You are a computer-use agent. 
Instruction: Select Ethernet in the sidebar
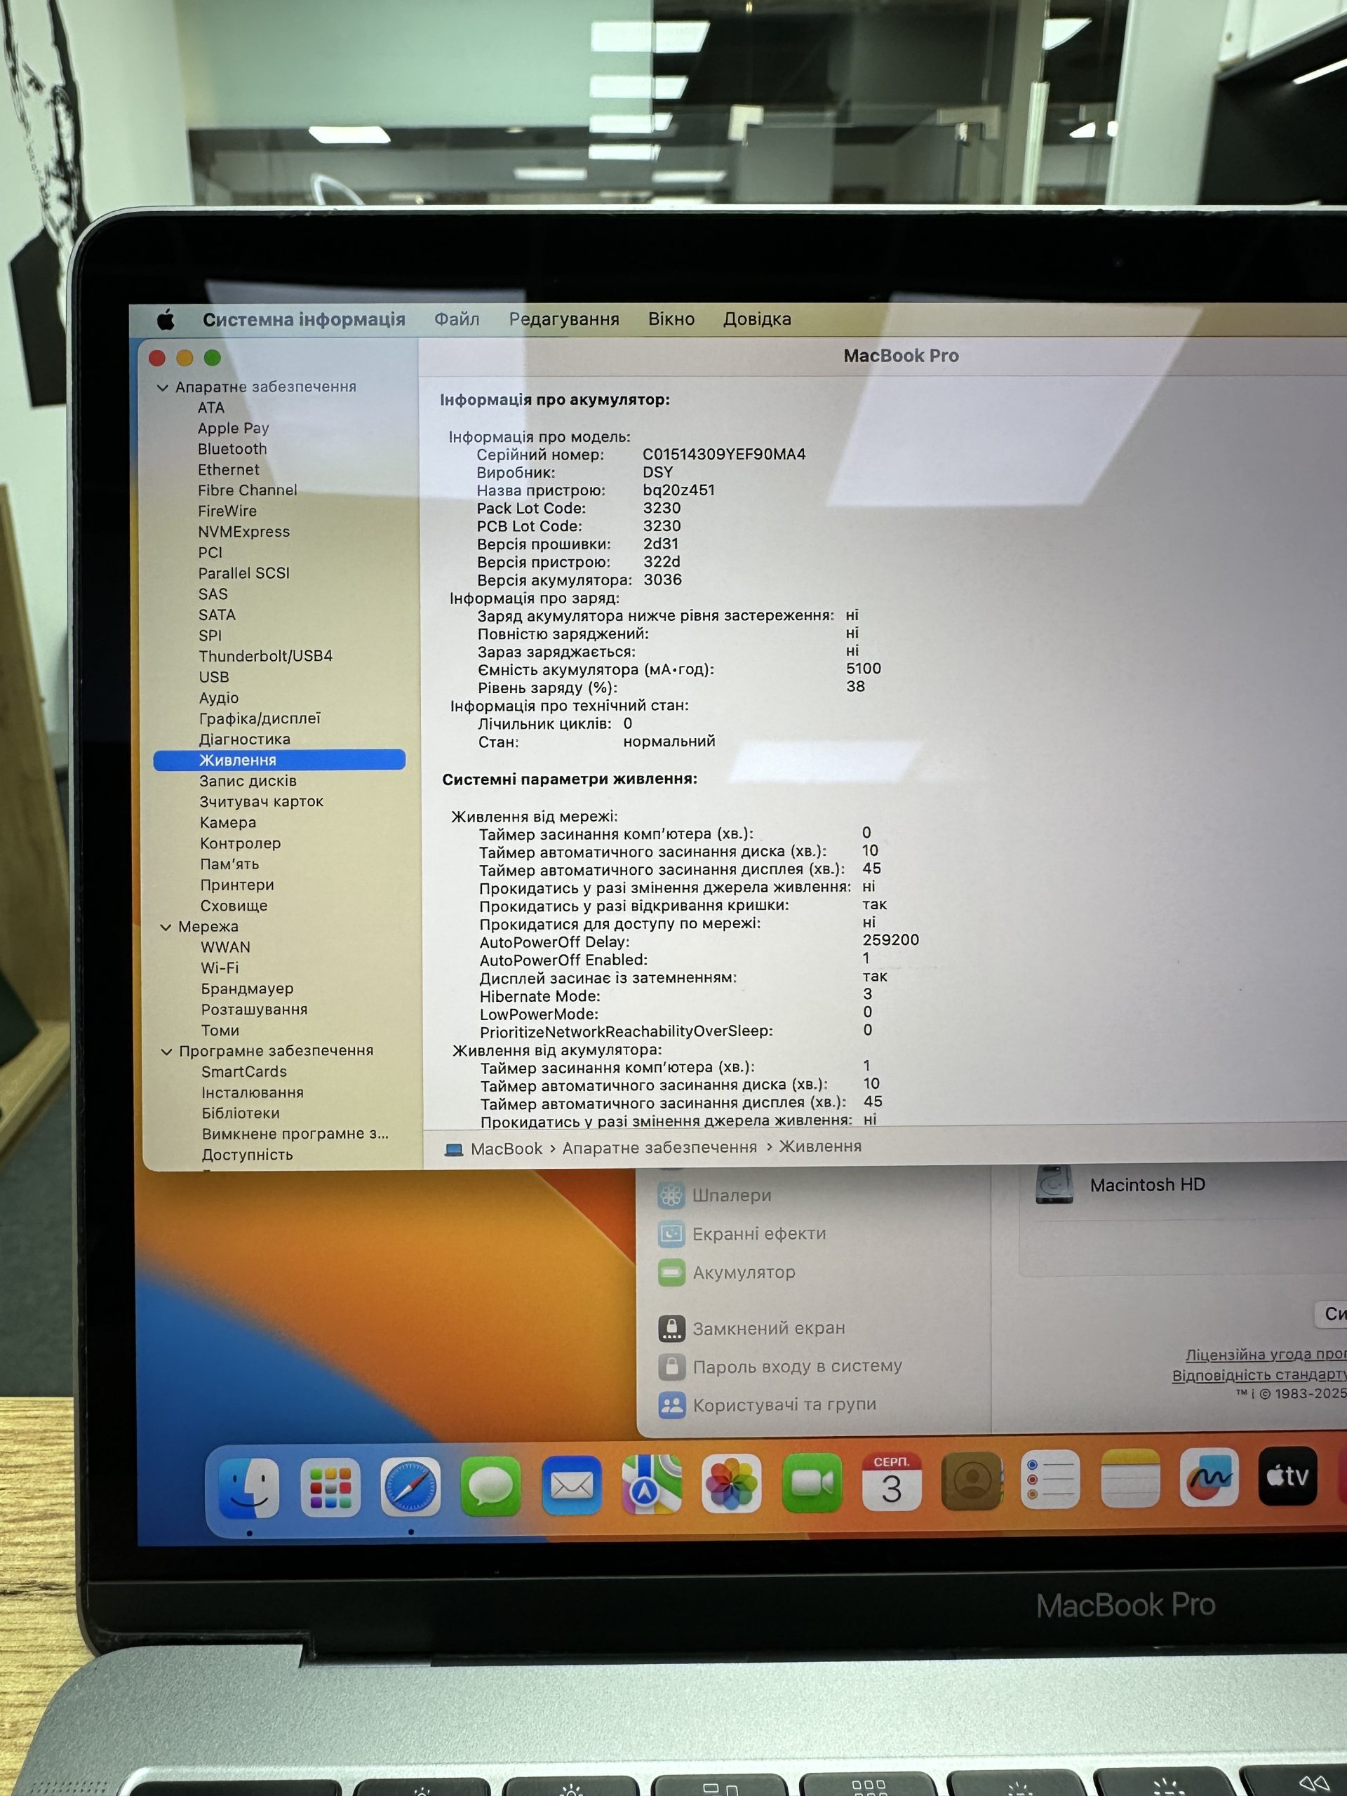(x=228, y=470)
